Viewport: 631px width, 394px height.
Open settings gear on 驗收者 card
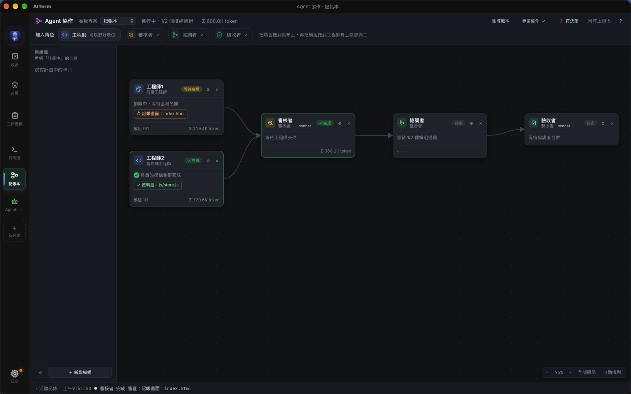[603, 123]
